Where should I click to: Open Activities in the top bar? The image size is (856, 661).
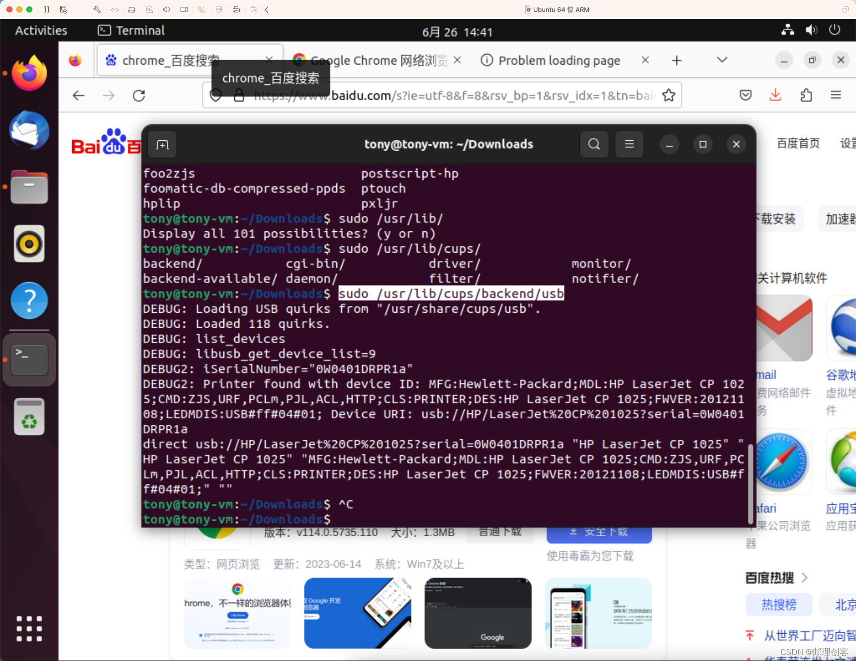tap(41, 30)
